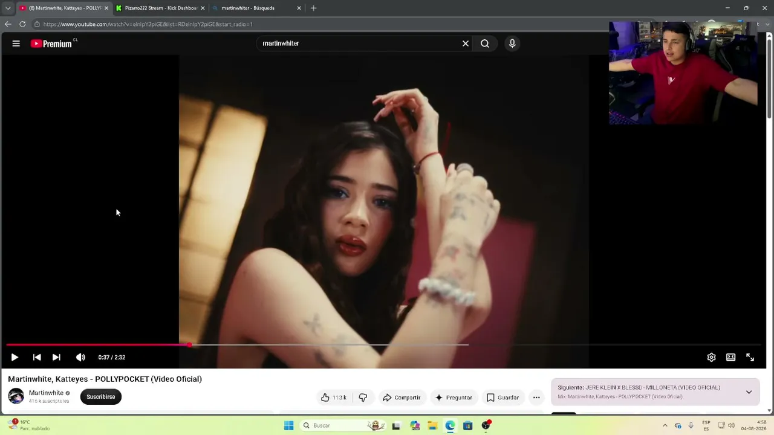Open Microsoft Store from the taskbar
Image resolution: width=774 pixels, height=435 pixels.
pyautogui.click(x=468, y=425)
